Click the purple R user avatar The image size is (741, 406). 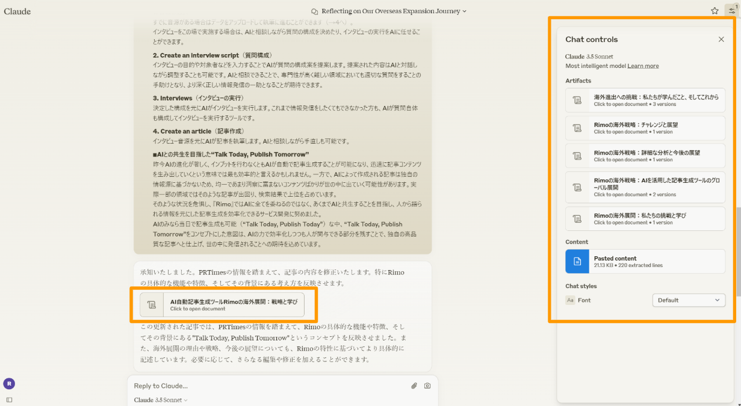(8, 383)
